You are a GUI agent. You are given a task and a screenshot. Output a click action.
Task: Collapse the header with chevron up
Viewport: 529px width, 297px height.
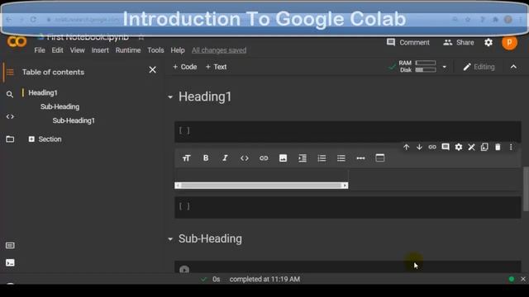click(513, 67)
